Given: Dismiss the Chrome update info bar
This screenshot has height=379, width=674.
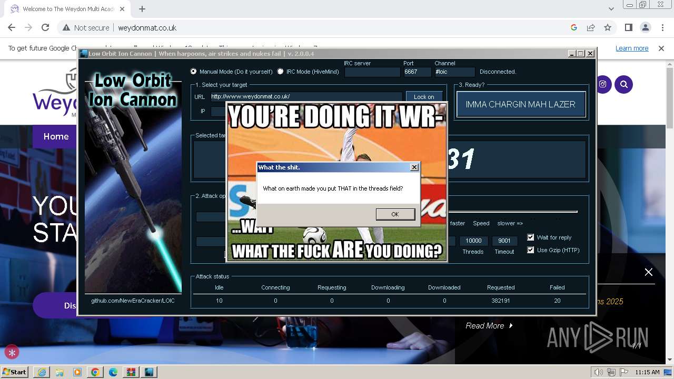Looking at the screenshot, I should [661, 48].
